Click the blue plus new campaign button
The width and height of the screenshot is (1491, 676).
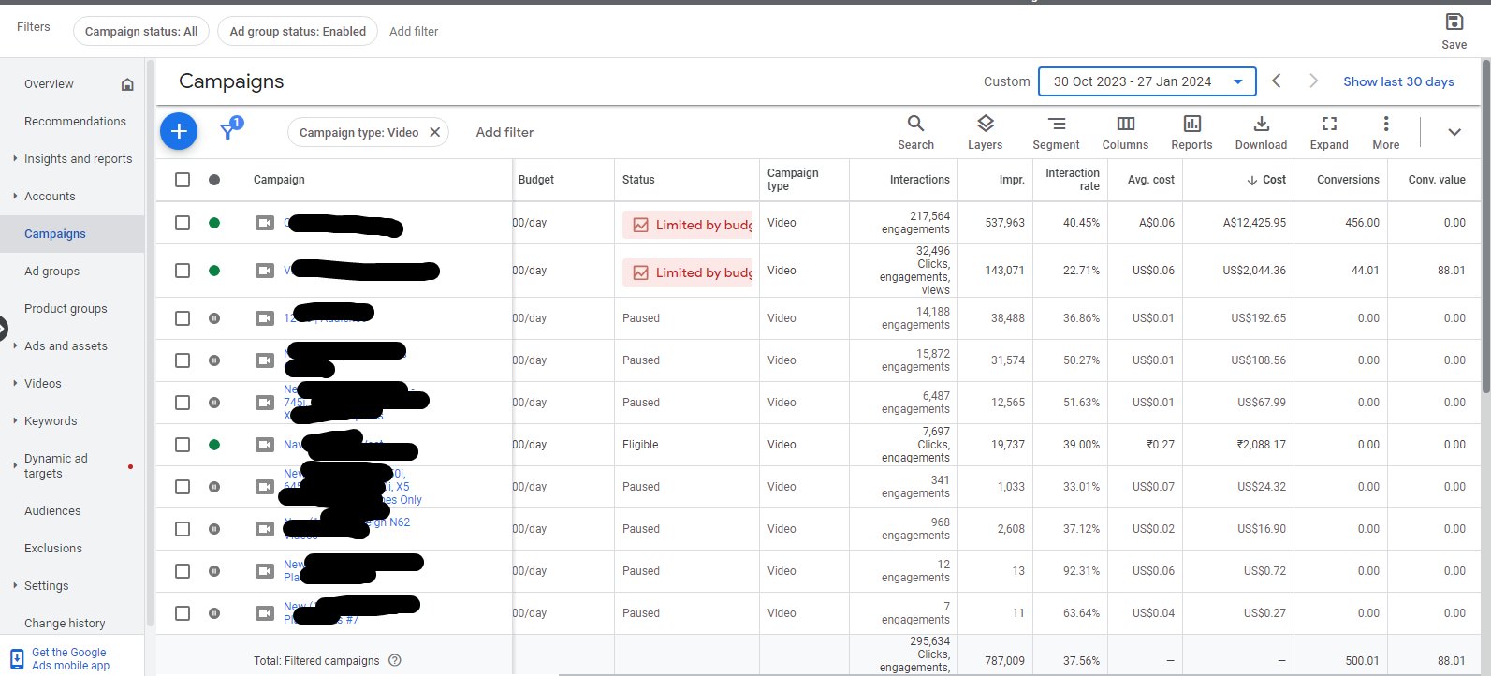(x=179, y=132)
